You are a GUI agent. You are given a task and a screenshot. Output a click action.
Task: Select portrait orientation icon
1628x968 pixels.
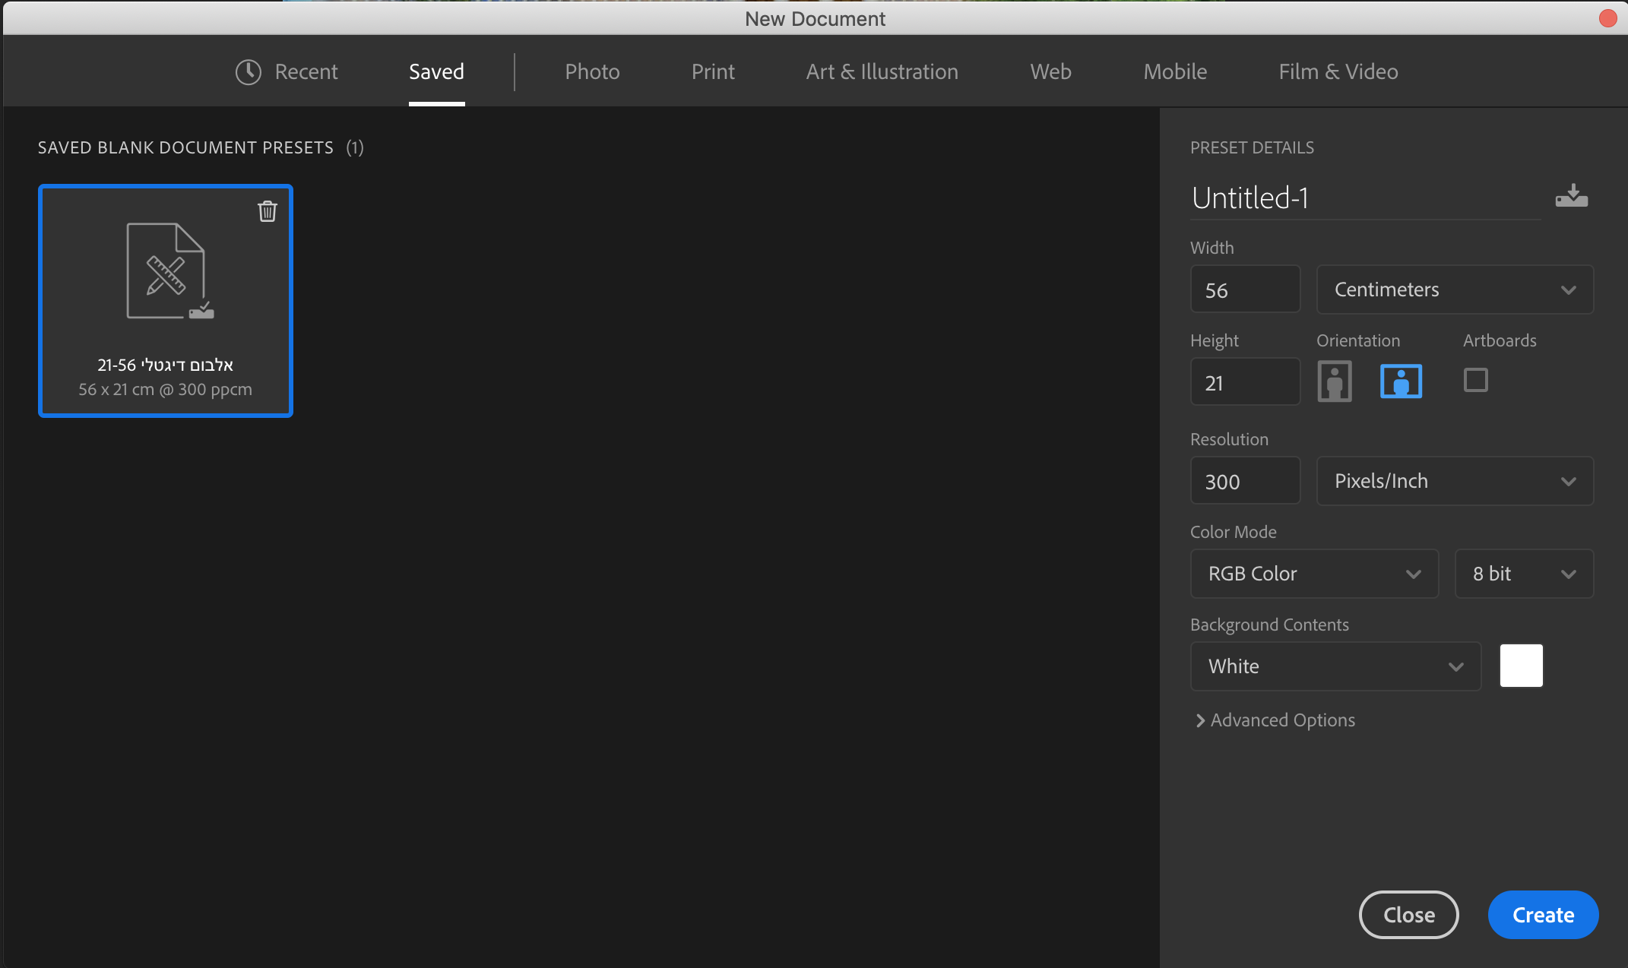1335,381
